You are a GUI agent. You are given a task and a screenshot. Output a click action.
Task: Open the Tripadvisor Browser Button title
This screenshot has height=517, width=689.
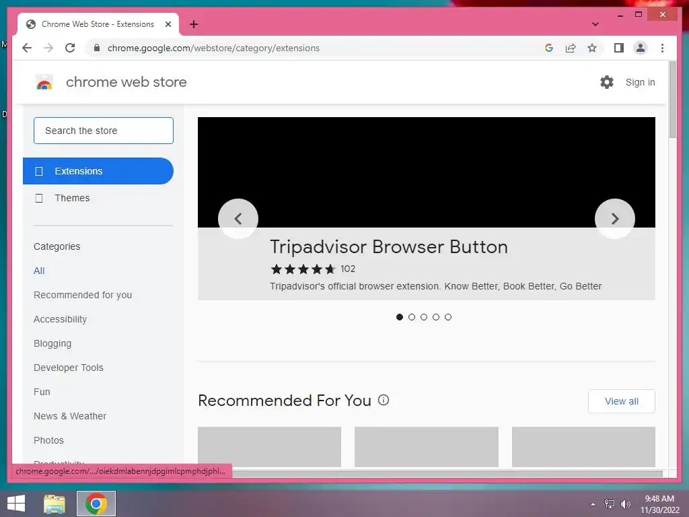point(388,247)
